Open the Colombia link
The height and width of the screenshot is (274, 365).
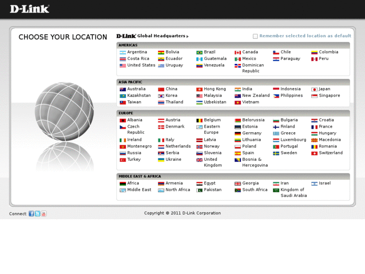click(x=328, y=52)
